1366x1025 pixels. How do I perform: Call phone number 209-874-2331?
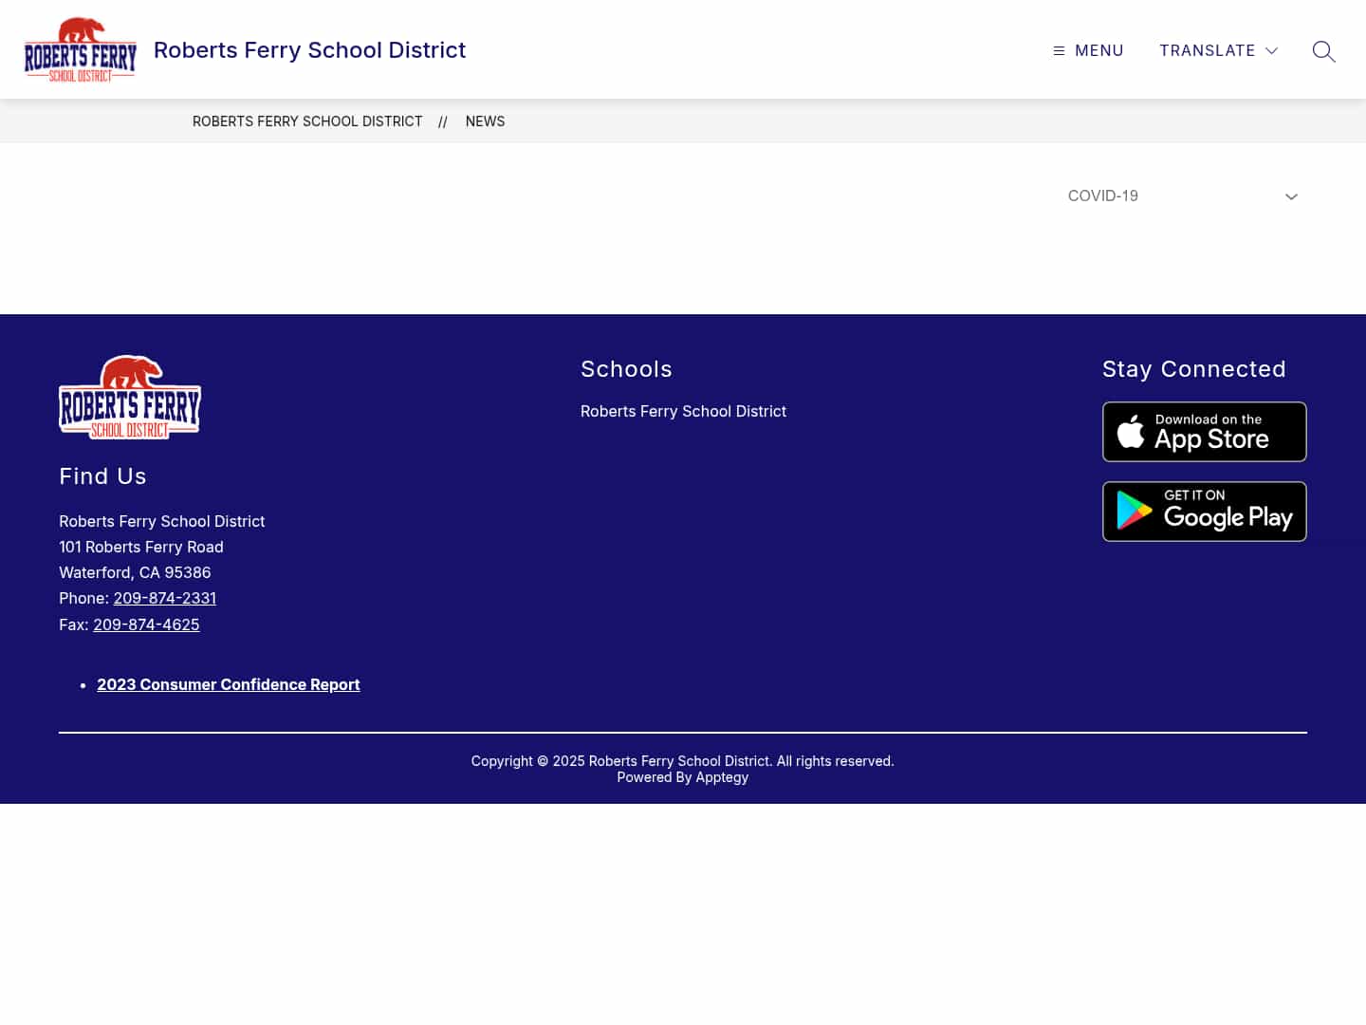[165, 598]
